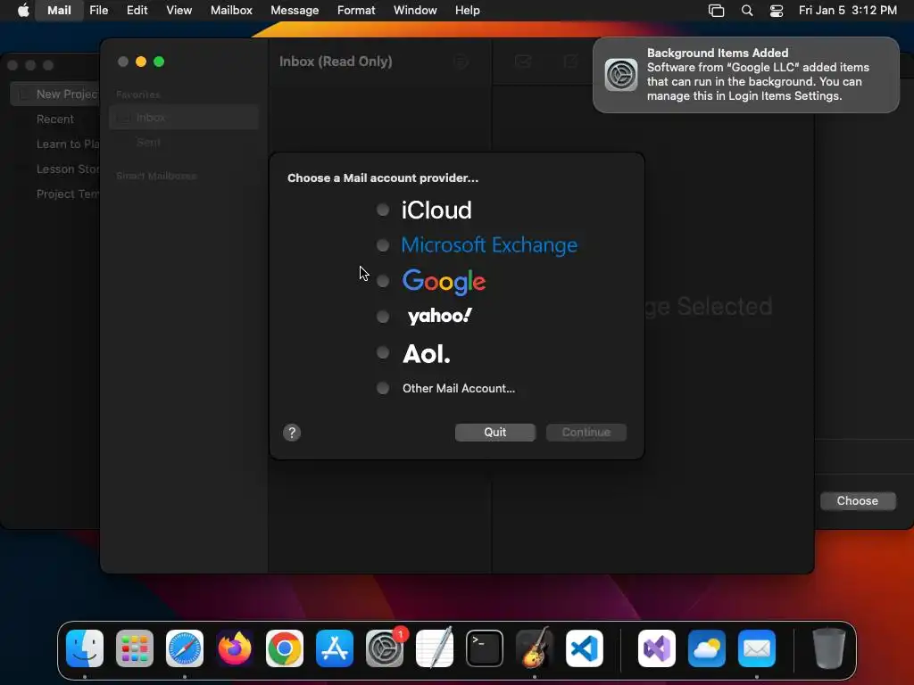
Task: Launch GarageBand from the Dock
Action: pos(535,648)
